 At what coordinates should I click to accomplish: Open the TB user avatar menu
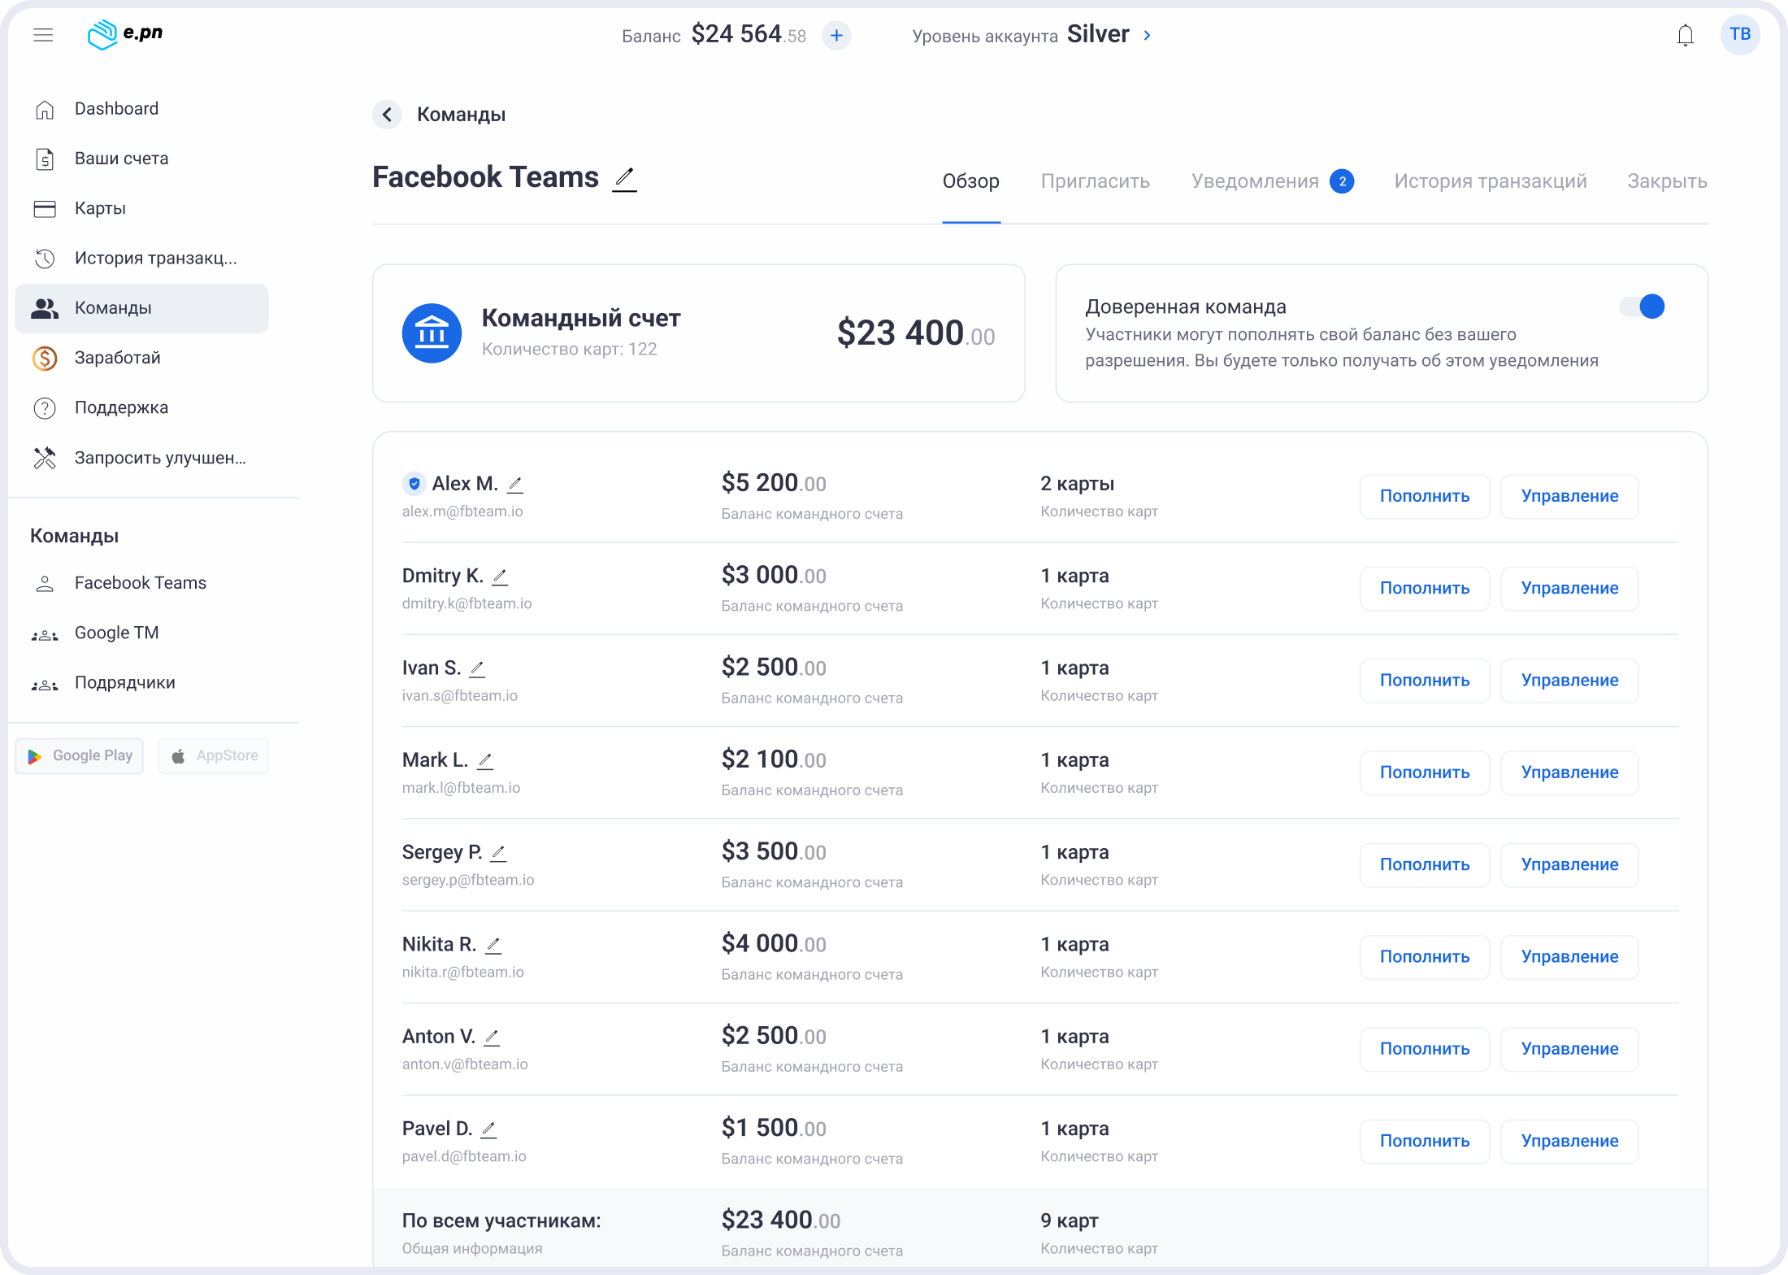pos(1739,35)
